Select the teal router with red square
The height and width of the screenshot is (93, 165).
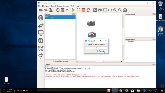[x=92, y=35]
